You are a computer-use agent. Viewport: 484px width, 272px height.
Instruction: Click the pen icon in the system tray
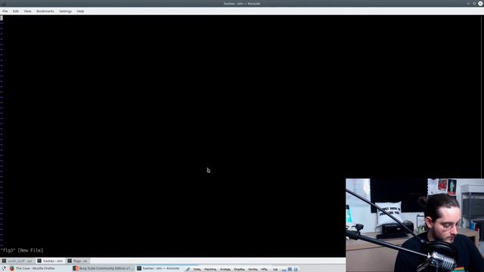click(188, 269)
